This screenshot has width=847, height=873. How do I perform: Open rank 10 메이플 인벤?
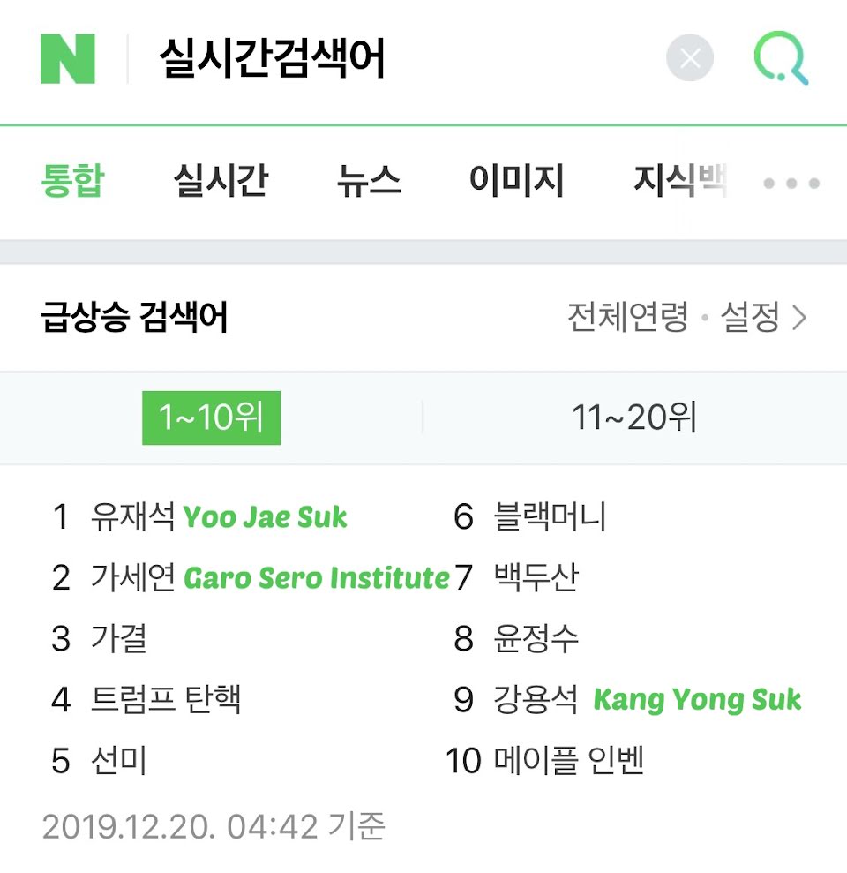pos(569,760)
